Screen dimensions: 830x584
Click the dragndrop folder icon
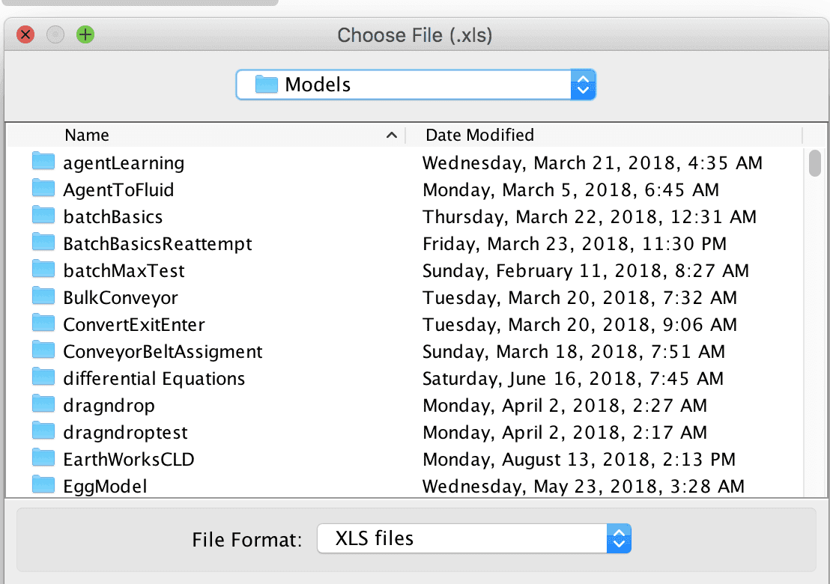tap(44, 405)
